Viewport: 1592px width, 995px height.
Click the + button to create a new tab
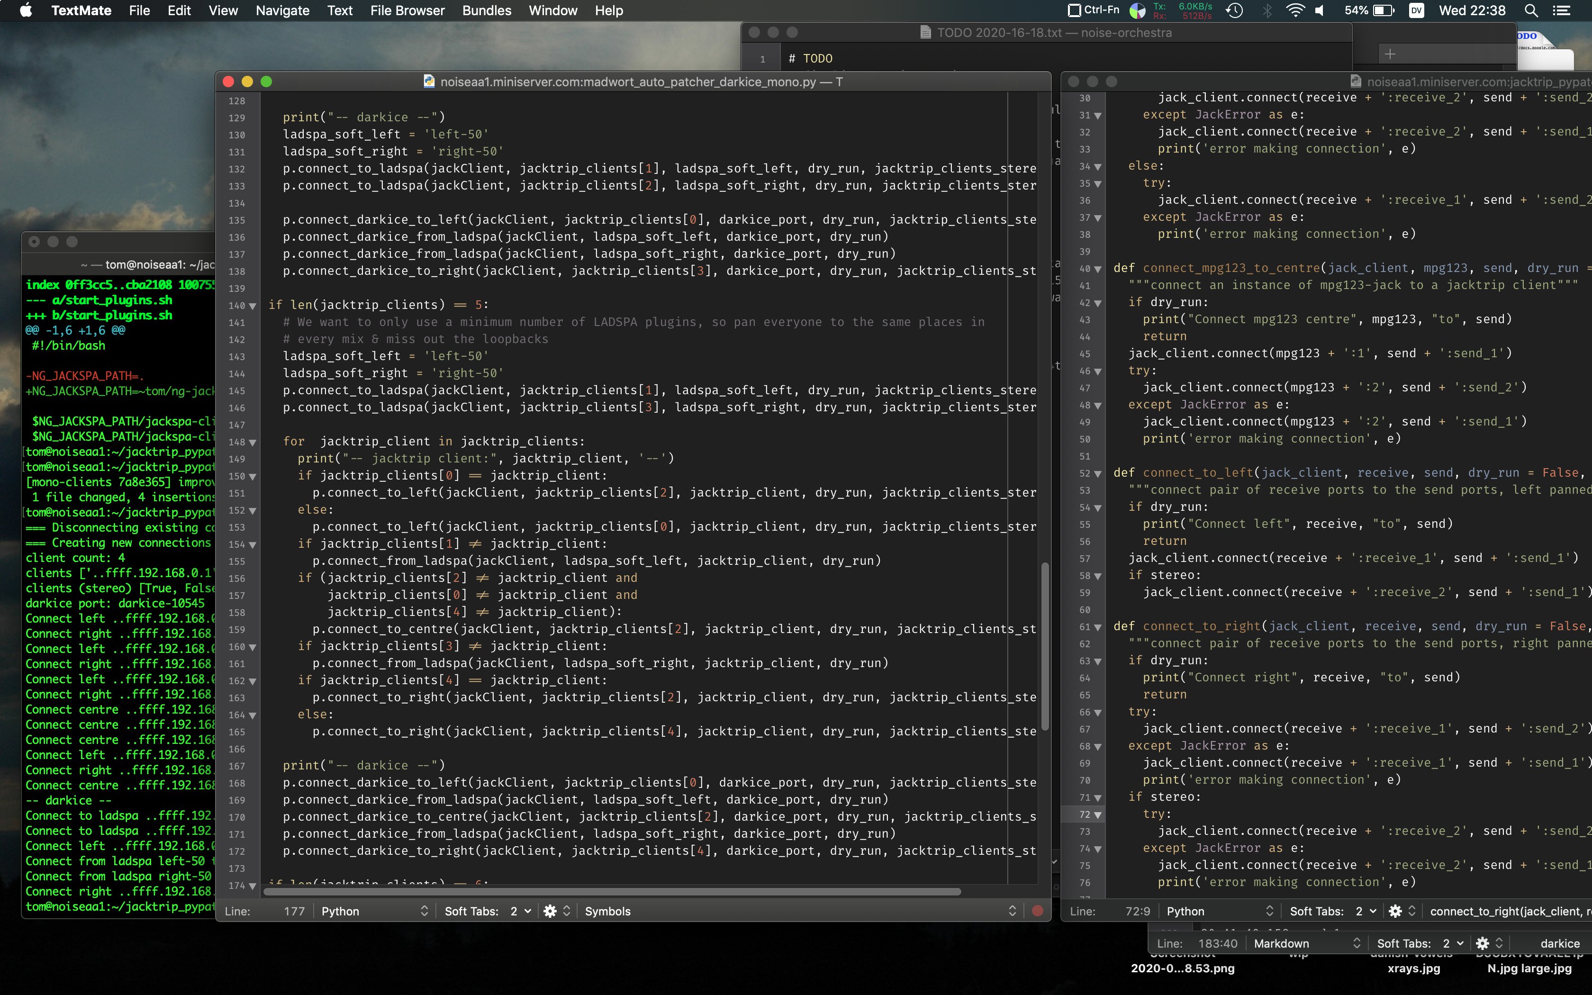(1390, 53)
